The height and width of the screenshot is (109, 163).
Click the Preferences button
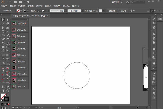123,11
